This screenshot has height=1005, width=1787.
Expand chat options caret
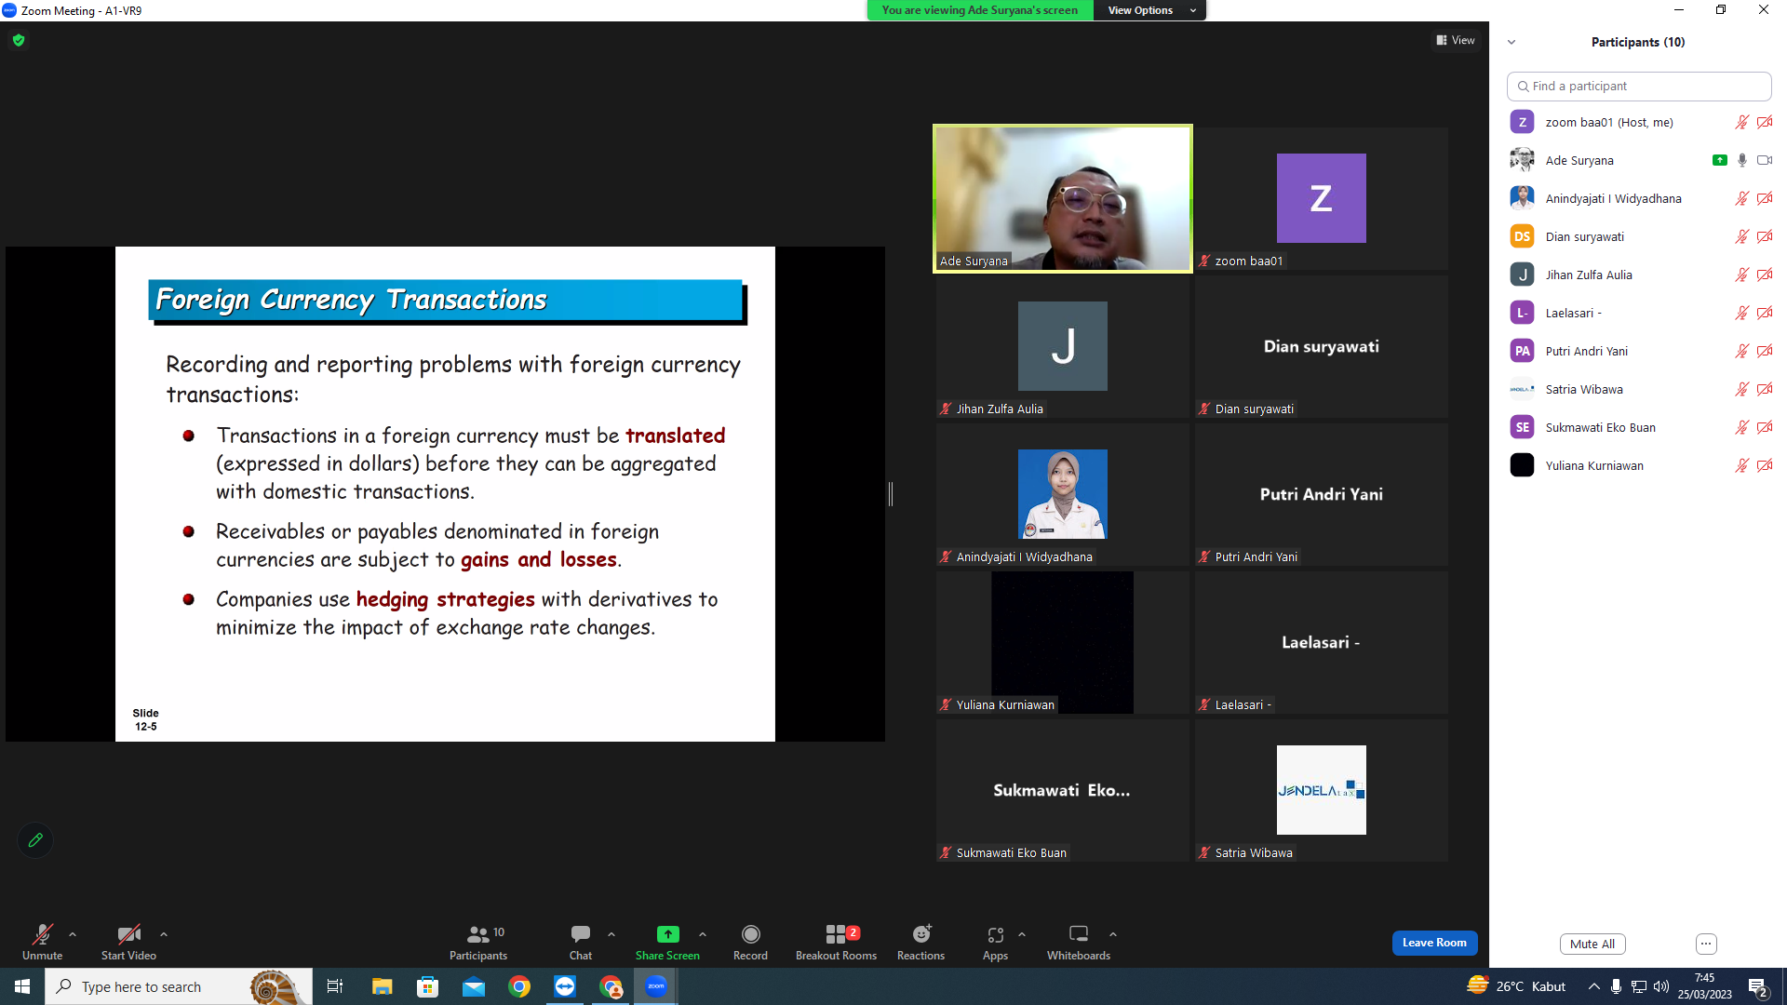pyautogui.click(x=611, y=934)
